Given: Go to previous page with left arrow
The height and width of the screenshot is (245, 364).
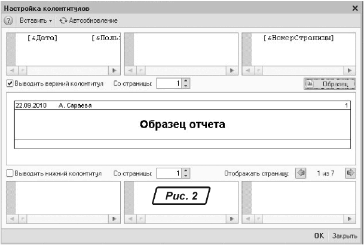Looking at the screenshot, I should coord(301,173).
